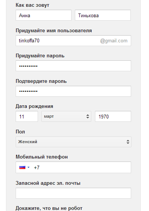
Task: Click the month selector up-down arrows
Action: click(x=88, y=117)
